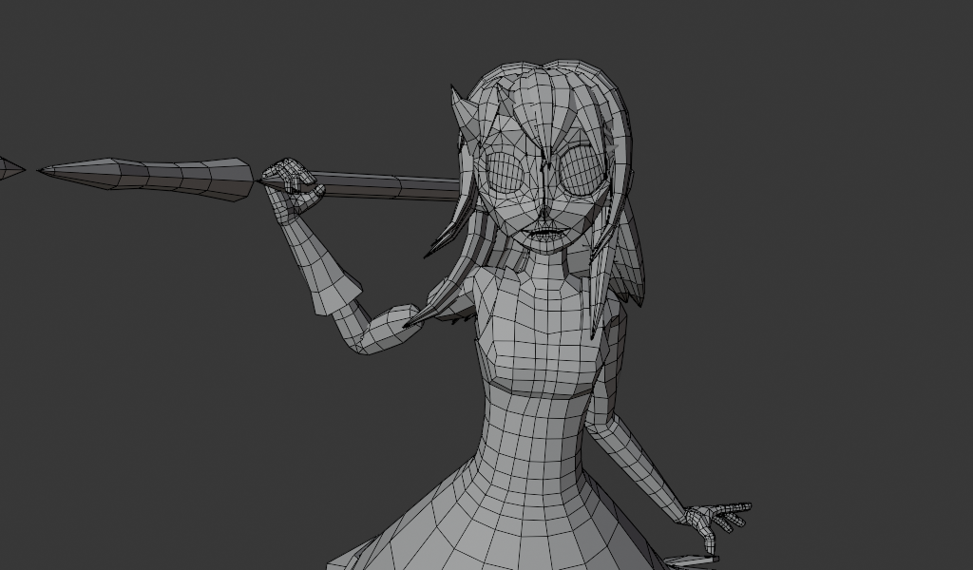Select the spear blade mesh
Screen dimensions: 973x570
[x=146, y=178]
